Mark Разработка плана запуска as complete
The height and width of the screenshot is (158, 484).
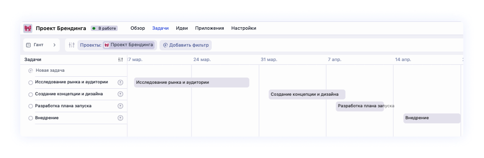[x=30, y=106]
